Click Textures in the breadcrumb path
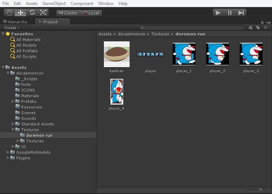Screen dimensions: 272x194 160,34
